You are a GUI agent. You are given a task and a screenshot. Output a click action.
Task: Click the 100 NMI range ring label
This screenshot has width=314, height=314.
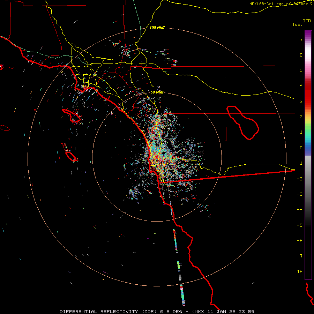click(x=157, y=28)
